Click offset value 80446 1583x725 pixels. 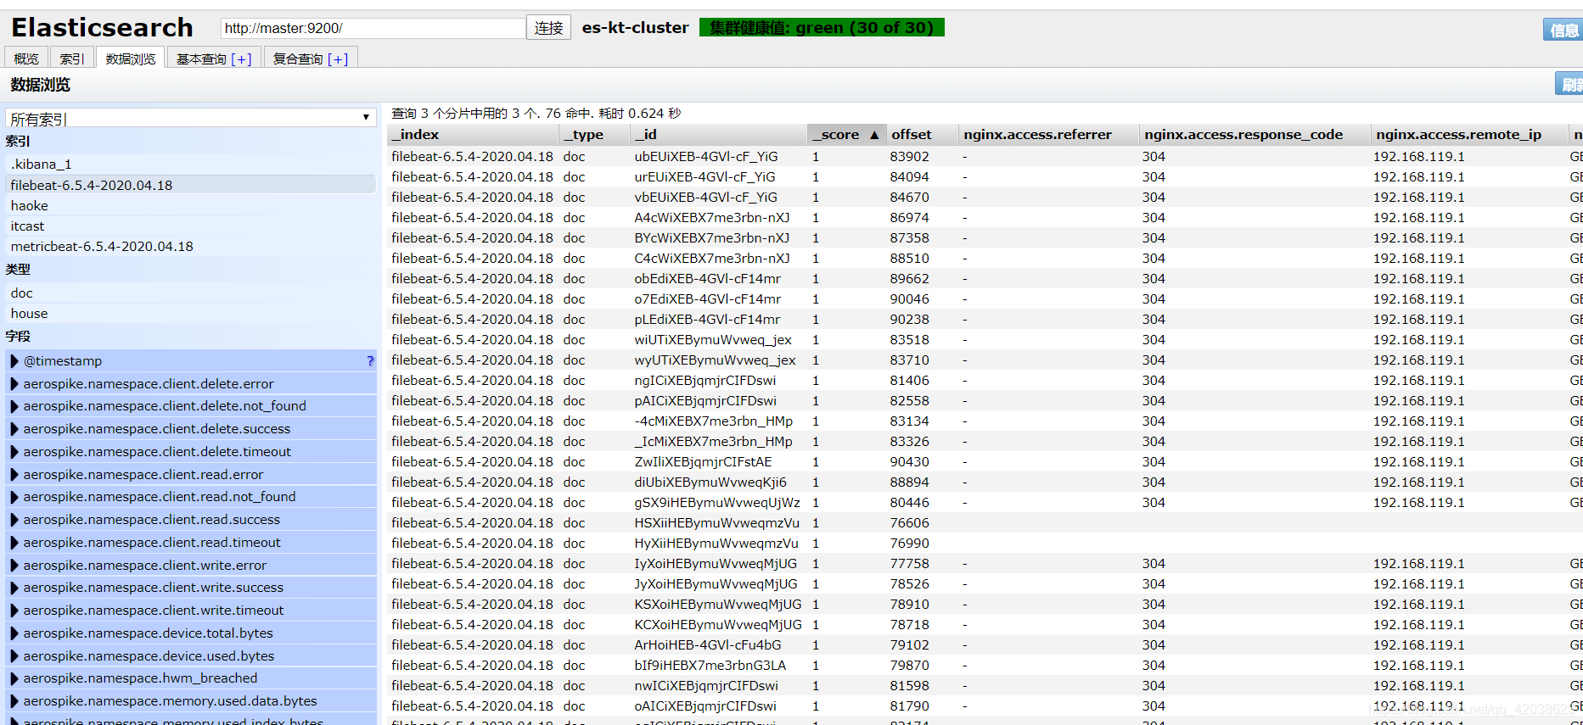(x=909, y=503)
